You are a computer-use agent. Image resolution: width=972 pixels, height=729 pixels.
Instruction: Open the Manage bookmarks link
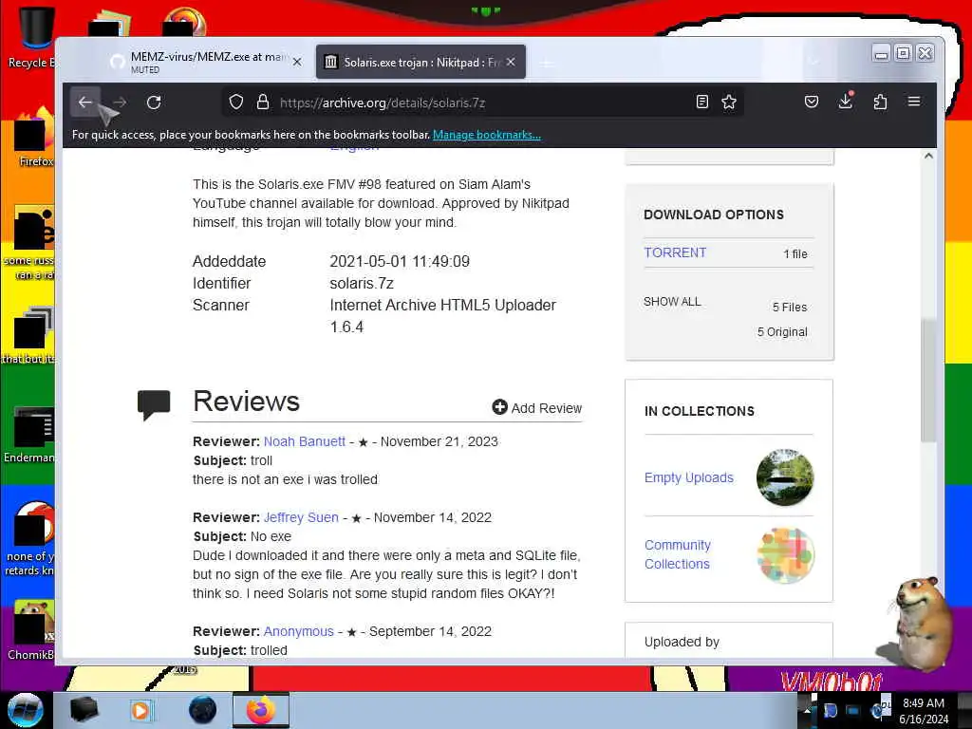(487, 135)
